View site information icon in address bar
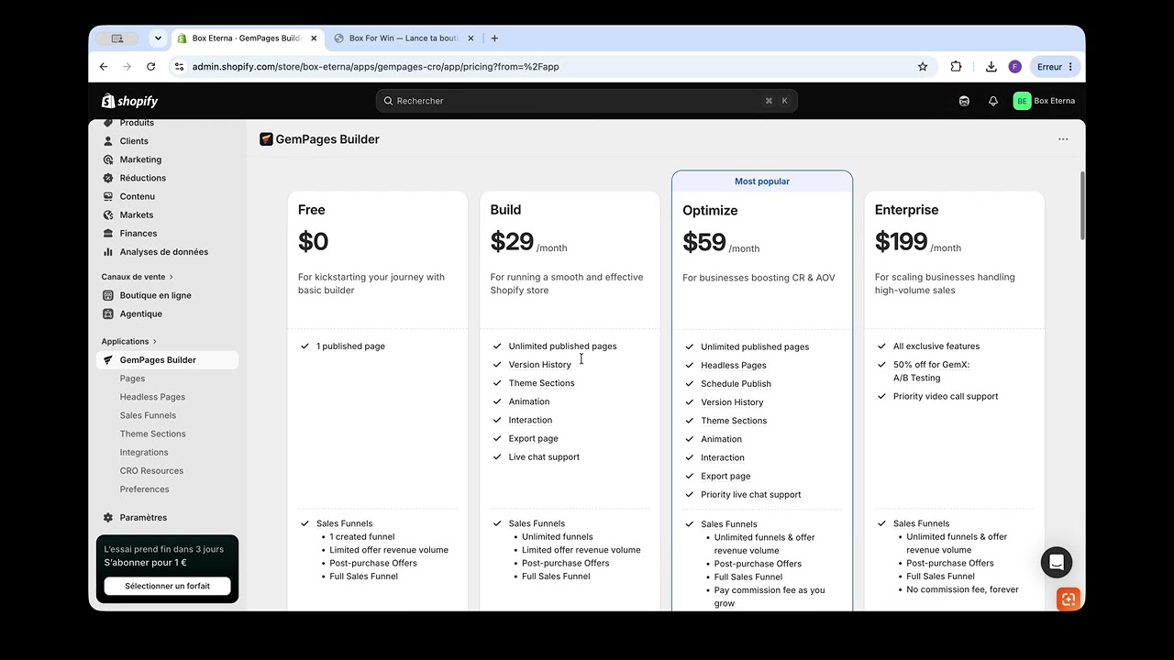This screenshot has width=1174, height=660. click(180, 67)
